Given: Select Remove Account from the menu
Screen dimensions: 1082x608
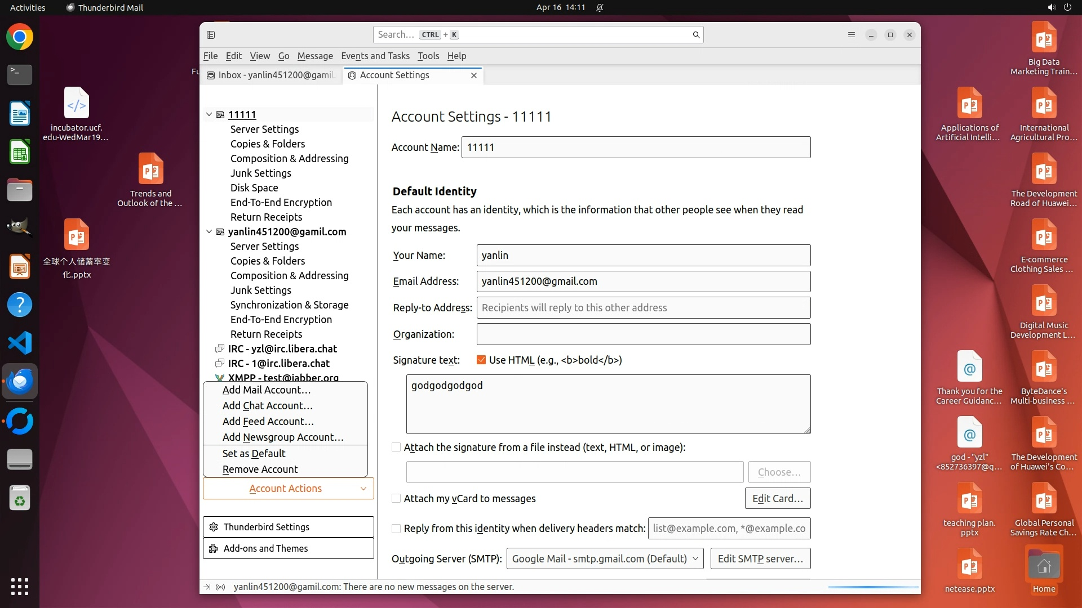Looking at the screenshot, I should click(260, 469).
